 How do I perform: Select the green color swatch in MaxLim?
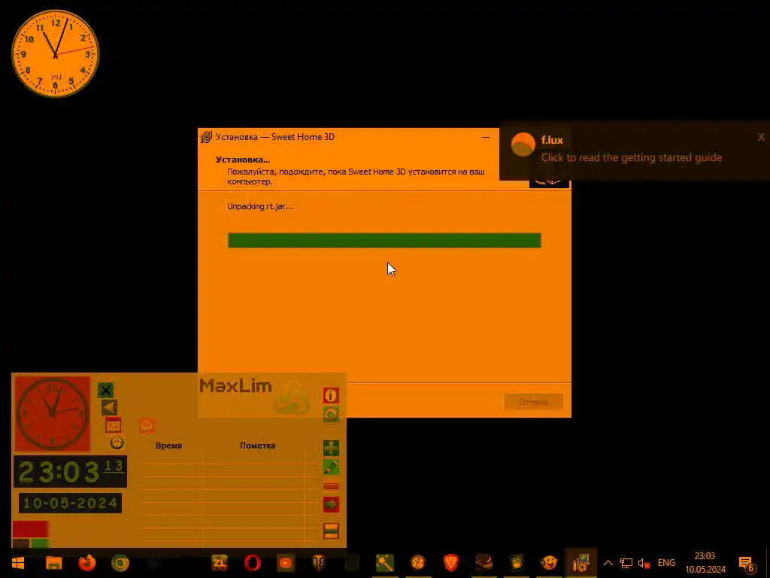40,543
